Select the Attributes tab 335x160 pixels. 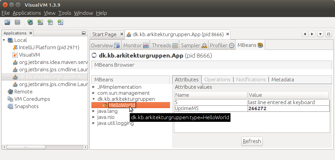point(187,80)
